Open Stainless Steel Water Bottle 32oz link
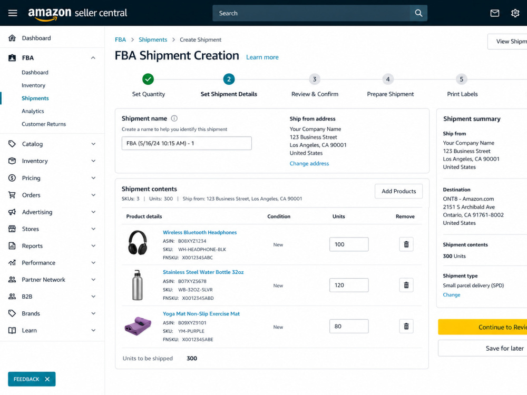This screenshot has width=527, height=395. click(x=203, y=272)
